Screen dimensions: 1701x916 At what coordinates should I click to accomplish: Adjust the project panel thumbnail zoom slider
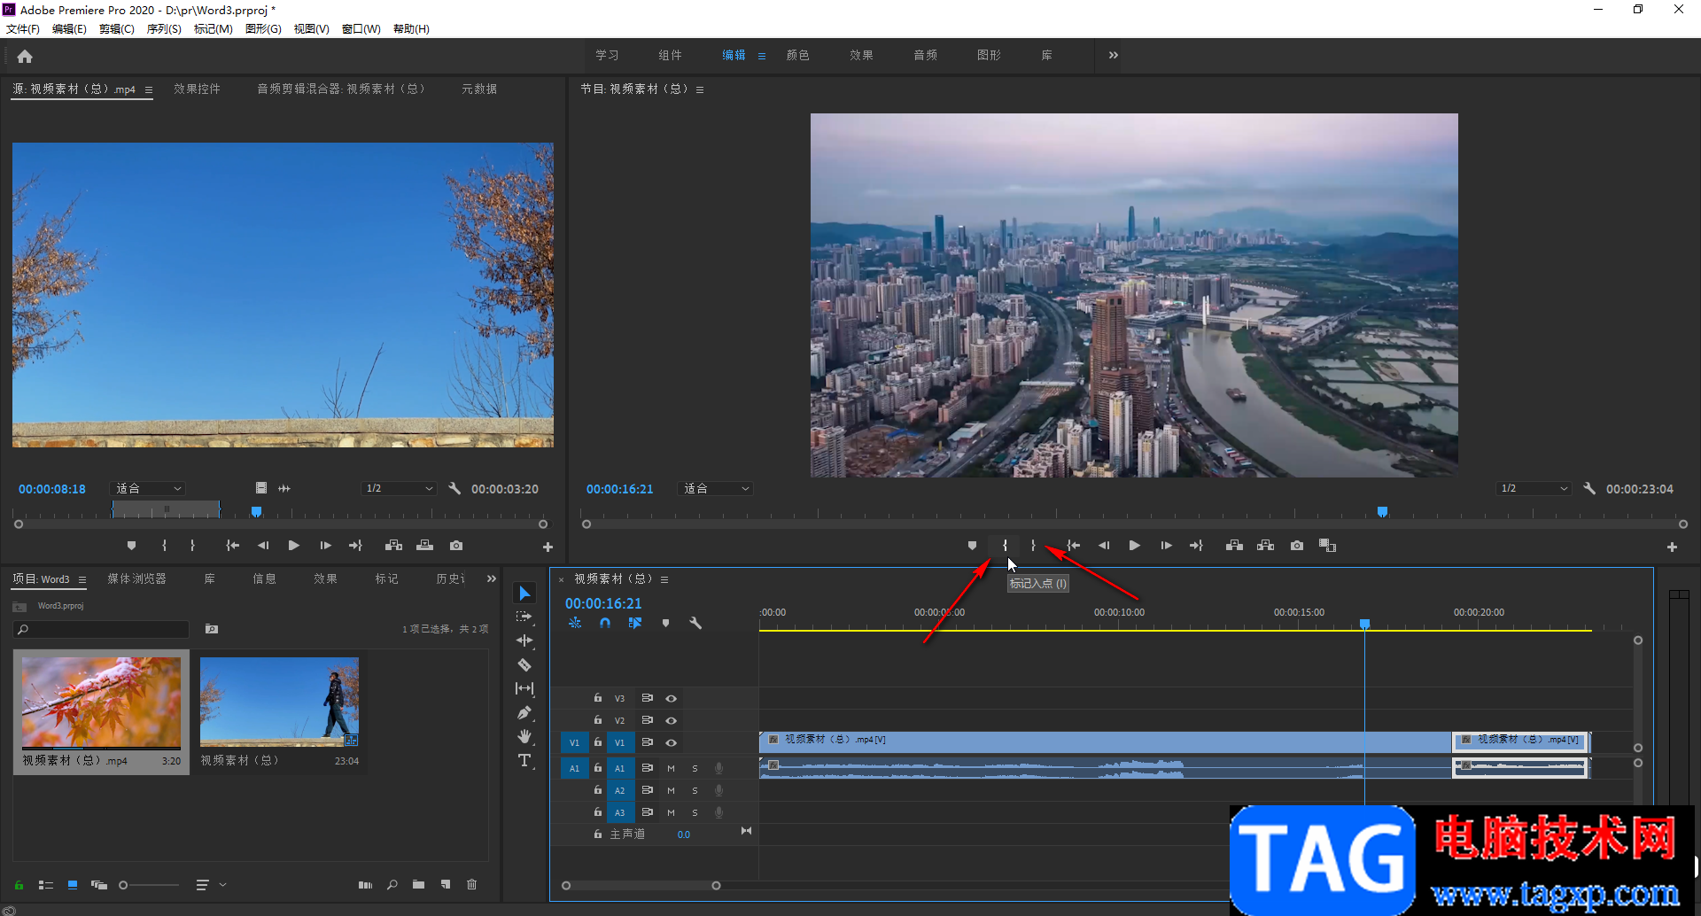pyautogui.click(x=124, y=885)
